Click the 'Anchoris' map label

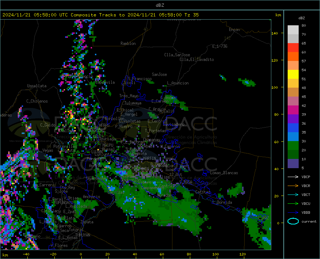(91, 197)
